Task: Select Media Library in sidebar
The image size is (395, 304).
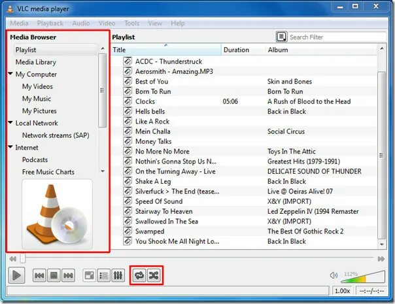Action: pos(36,62)
